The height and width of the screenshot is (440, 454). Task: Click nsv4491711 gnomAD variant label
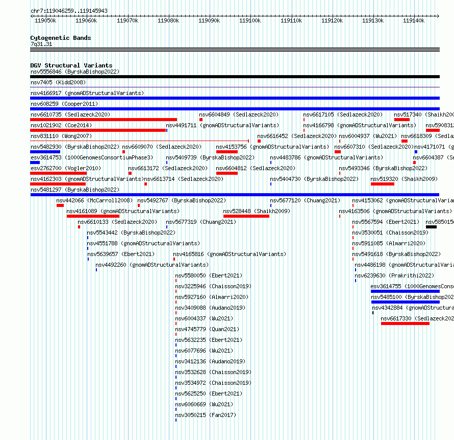coord(222,125)
